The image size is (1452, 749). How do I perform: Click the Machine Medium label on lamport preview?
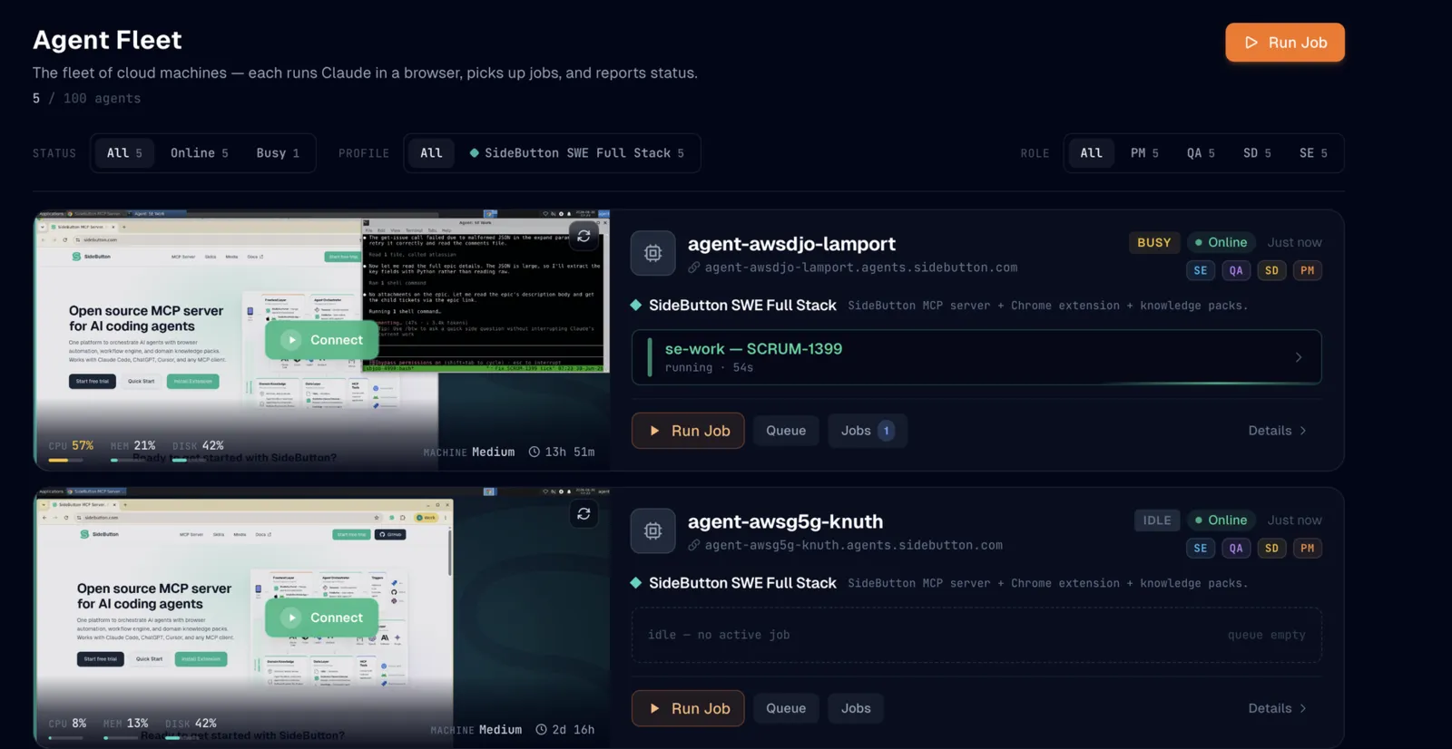pos(469,452)
